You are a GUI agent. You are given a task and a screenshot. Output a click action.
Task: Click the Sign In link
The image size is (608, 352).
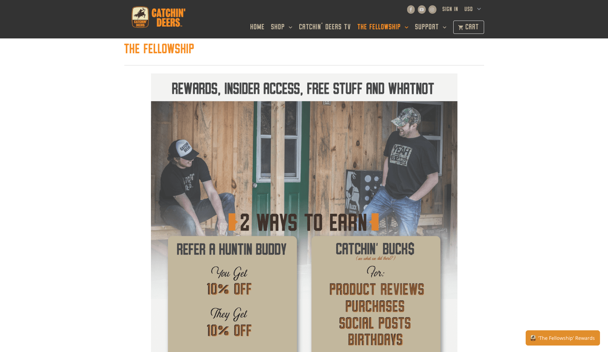point(450,9)
